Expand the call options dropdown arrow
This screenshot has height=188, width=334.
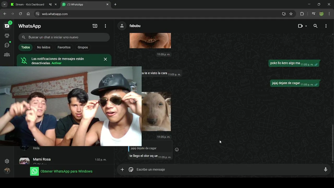pos(306,26)
